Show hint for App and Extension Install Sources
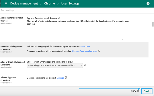This screenshot has width=154, height=96. (x=59, y=18)
